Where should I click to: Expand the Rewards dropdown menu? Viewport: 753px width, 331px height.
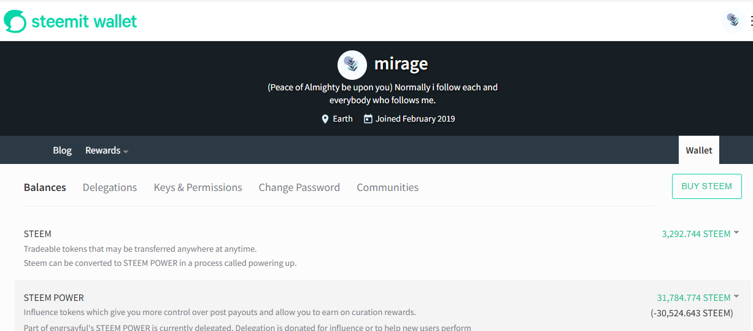pyautogui.click(x=106, y=150)
